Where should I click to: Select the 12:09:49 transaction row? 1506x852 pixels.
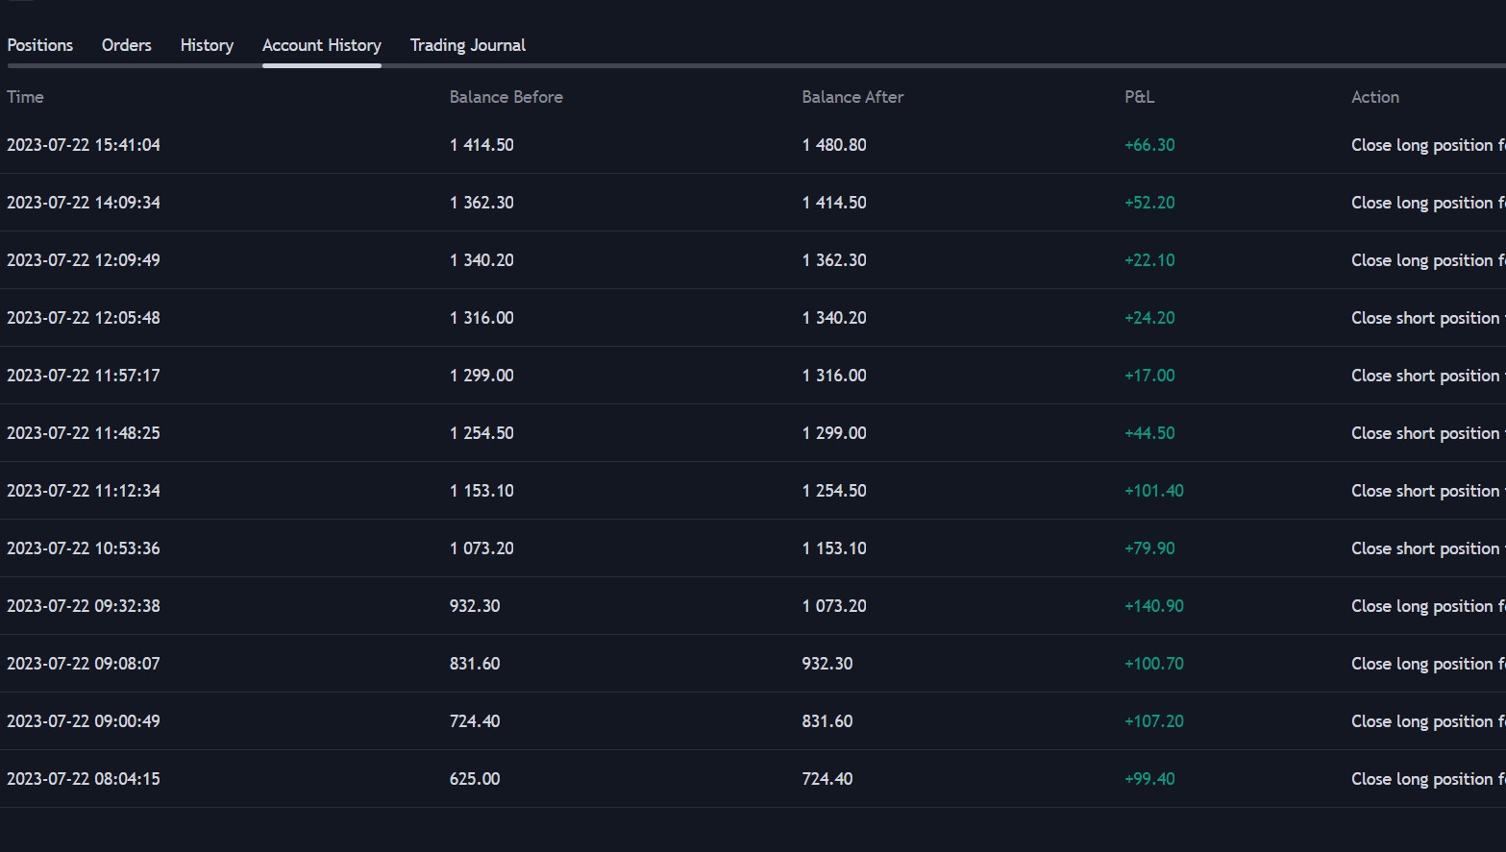point(84,260)
